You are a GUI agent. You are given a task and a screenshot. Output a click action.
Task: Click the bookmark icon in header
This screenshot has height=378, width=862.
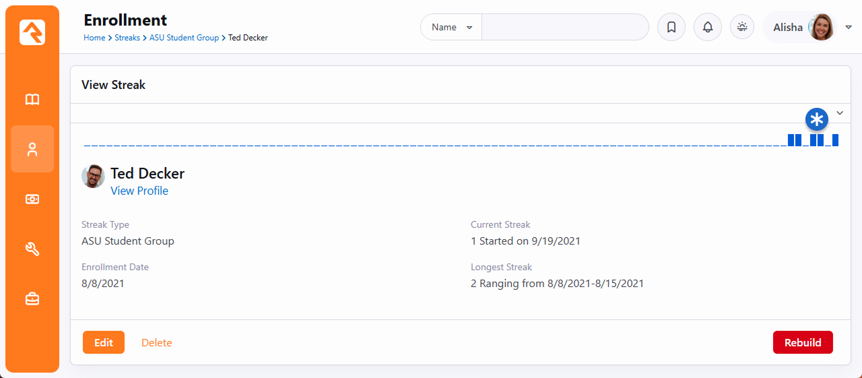(671, 28)
